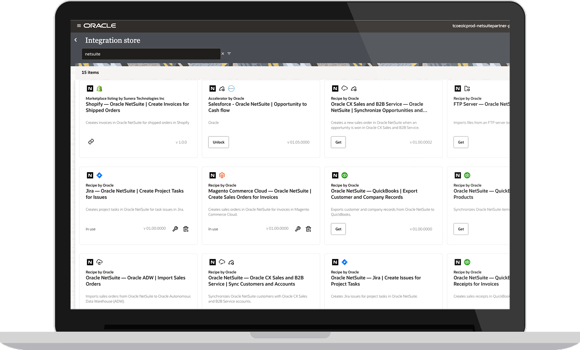Click the back arrow beside Integration store
The width and height of the screenshot is (580, 350).
(x=76, y=40)
